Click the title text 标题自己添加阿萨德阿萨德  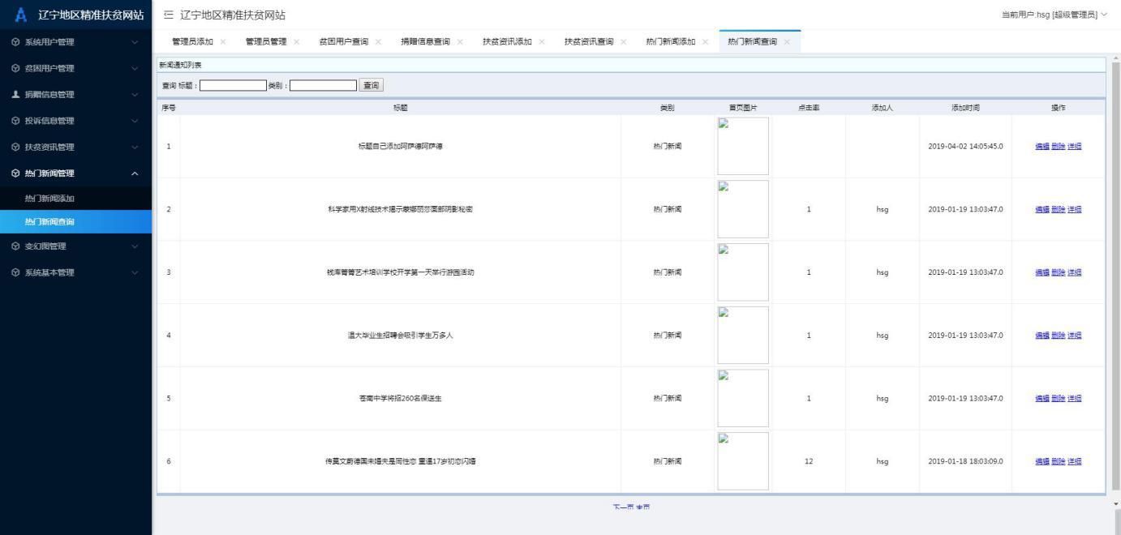(401, 147)
